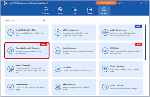Open GIF Maker title
Image resolution: width=150 pixels, height=97 pixels.
[114, 48]
